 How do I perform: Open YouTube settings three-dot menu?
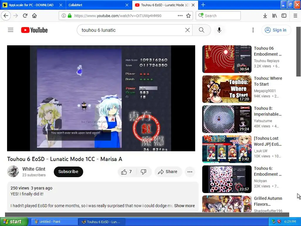(x=253, y=30)
